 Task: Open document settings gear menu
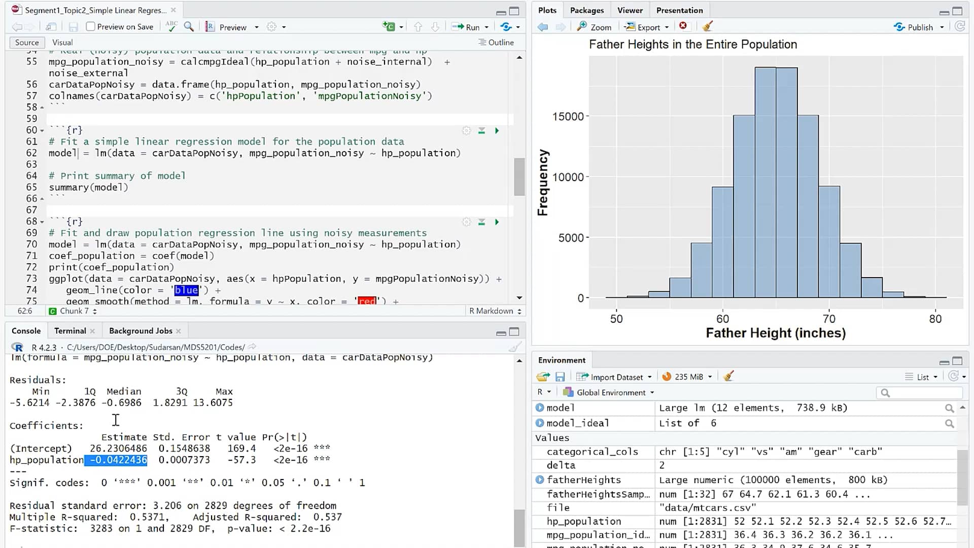[272, 27]
